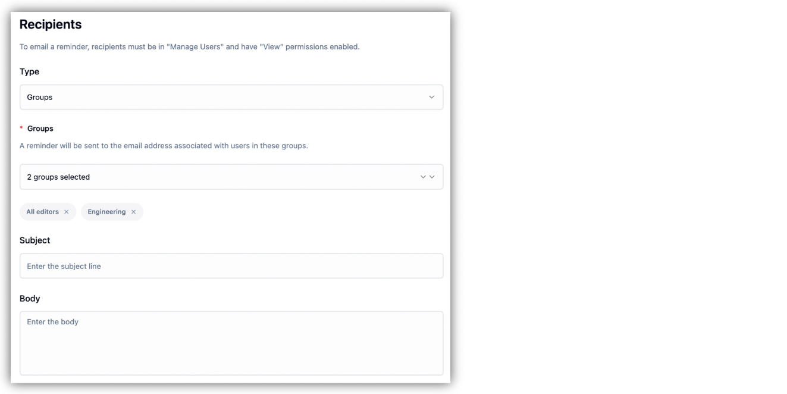Image resolution: width=787 pixels, height=394 pixels.
Task: Click the Recipients heading
Action: click(51, 24)
